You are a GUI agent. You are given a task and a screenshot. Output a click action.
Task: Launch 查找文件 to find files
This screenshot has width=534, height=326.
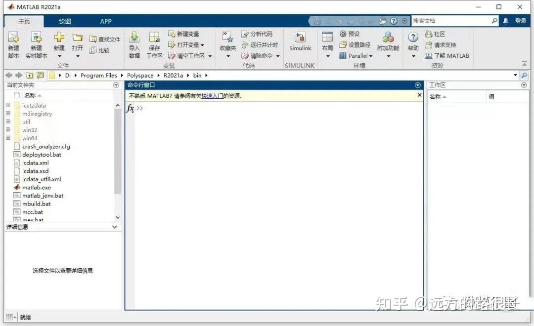click(105, 39)
